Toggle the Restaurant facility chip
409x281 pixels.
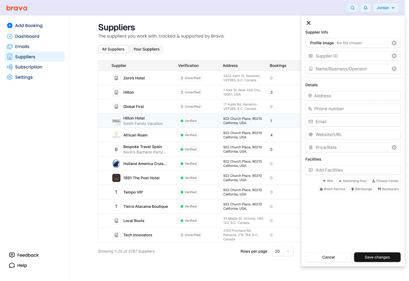pyautogui.click(x=388, y=189)
